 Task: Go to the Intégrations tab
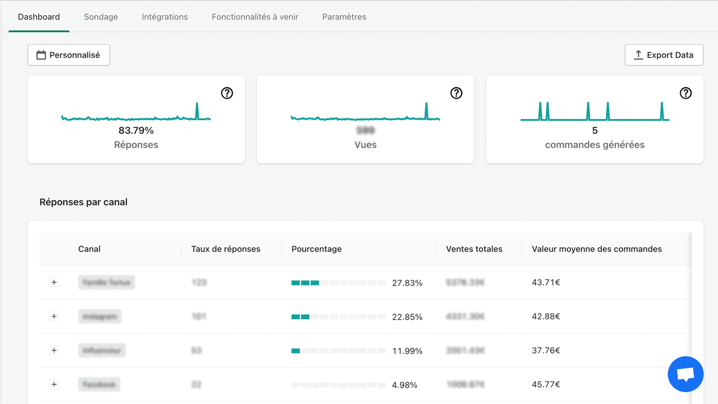(x=165, y=17)
